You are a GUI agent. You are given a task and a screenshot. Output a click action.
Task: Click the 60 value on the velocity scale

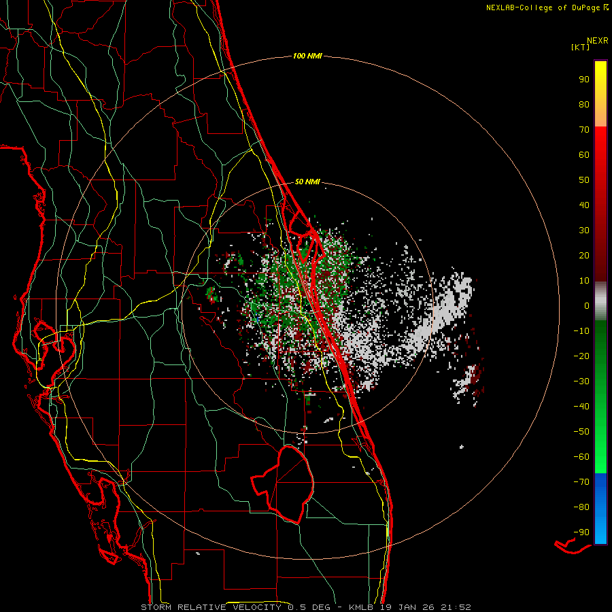(584, 155)
